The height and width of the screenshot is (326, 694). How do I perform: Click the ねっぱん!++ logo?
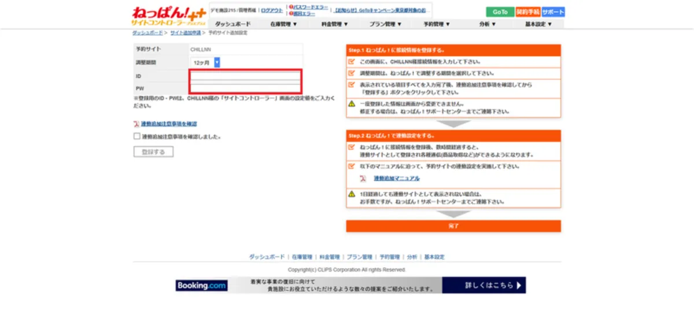[x=168, y=15]
